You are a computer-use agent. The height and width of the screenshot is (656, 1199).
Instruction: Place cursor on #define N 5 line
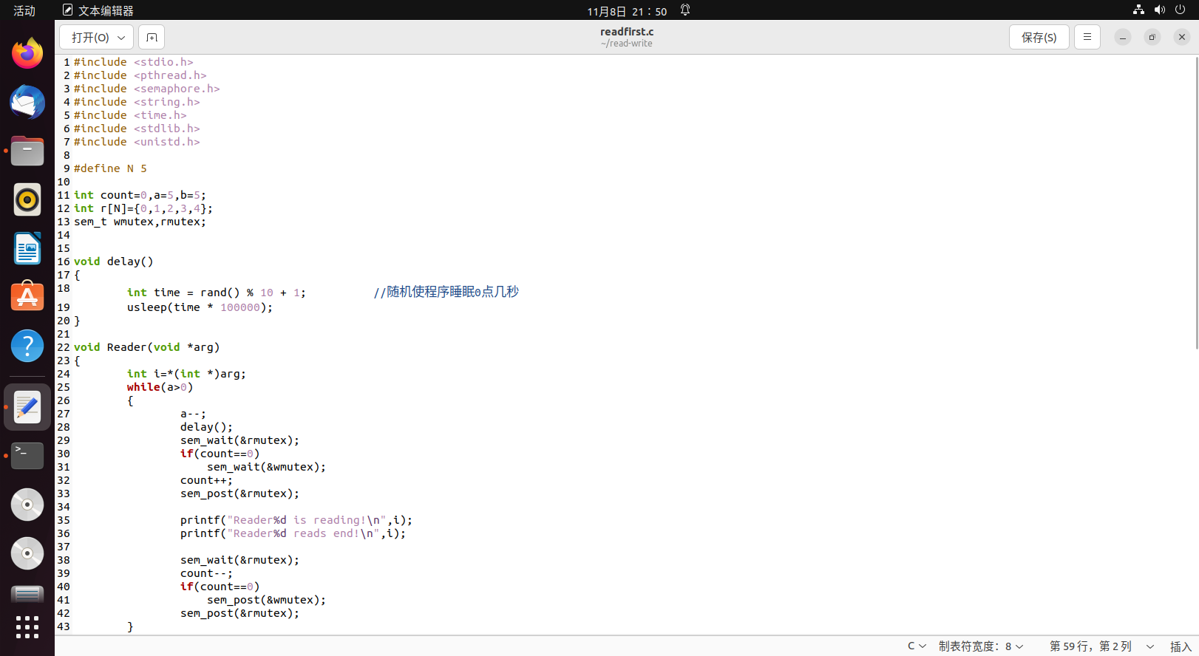click(x=110, y=168)
